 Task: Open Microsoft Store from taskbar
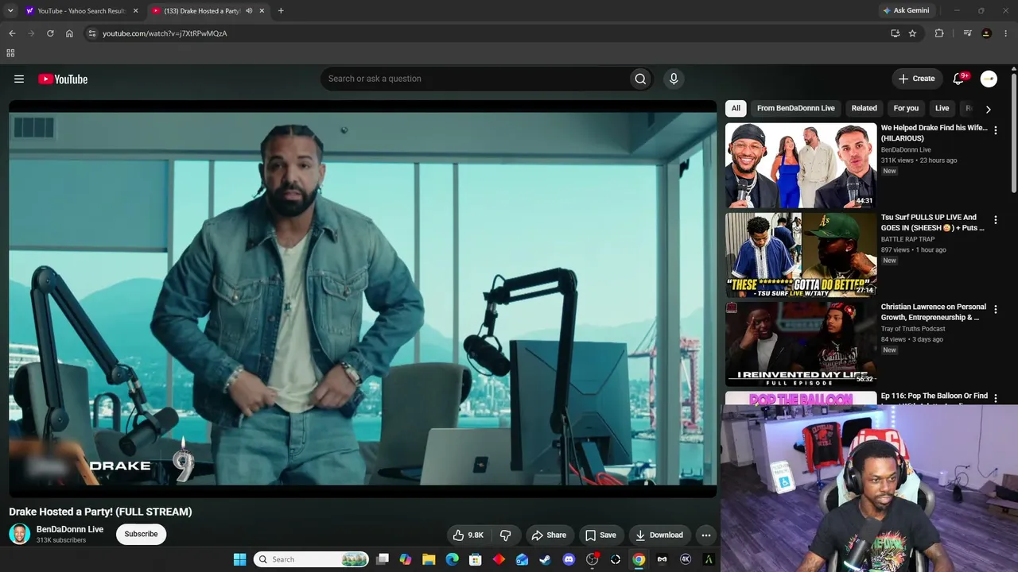tap(476, 559)
